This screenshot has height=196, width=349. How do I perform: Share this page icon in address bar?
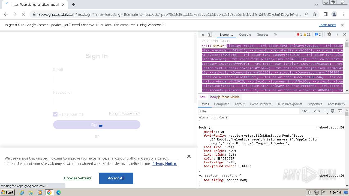coord(306,14)
